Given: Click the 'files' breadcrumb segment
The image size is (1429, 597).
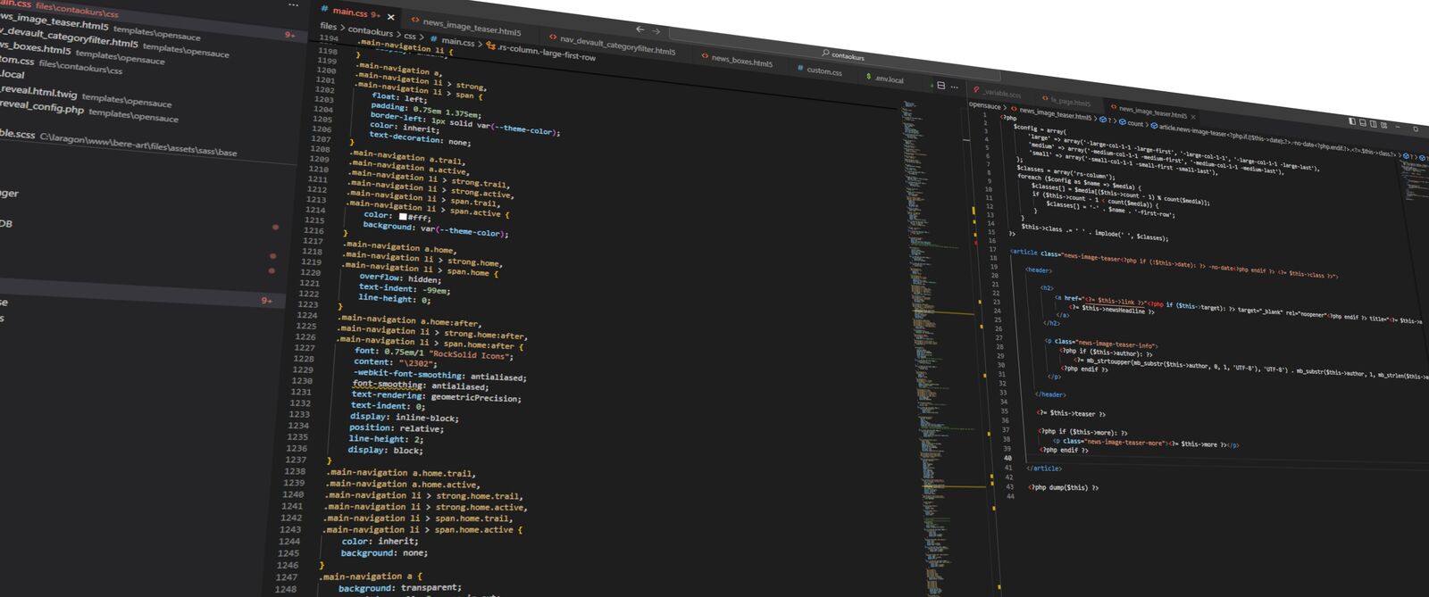Looking at the screenshot, I should [x=329, y=26].
